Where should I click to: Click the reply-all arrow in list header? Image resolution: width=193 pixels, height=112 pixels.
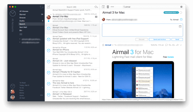(x=96, y=7)
